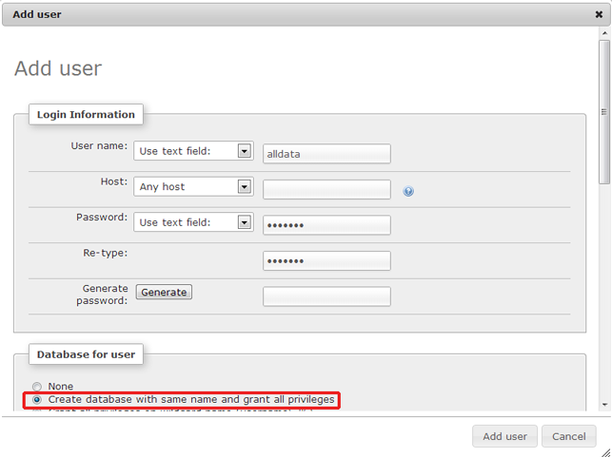Click the user name field containing alldata

click(326, 154)
